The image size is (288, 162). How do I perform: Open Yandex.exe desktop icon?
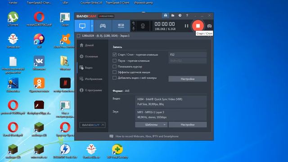[13, 41]
